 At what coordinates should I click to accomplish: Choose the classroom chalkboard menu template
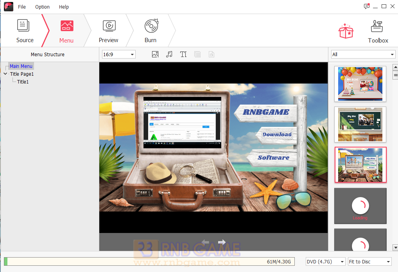360,124
